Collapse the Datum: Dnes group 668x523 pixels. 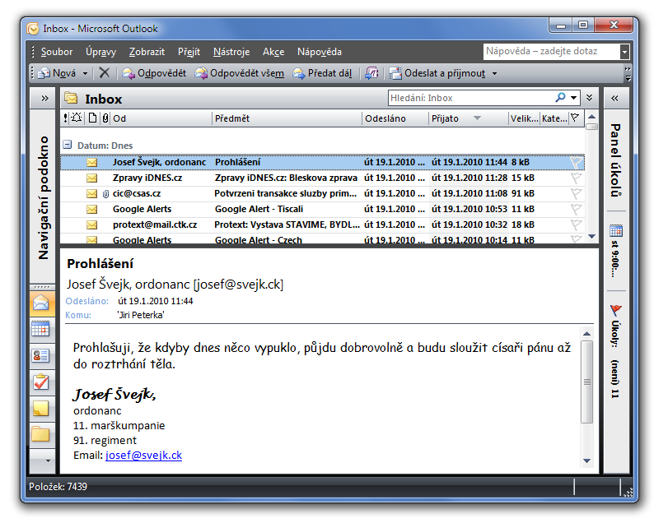click(68, 145)
